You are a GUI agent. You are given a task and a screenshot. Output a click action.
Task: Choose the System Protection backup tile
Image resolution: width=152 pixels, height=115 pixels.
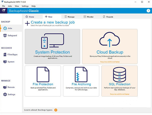coord(52,46)
